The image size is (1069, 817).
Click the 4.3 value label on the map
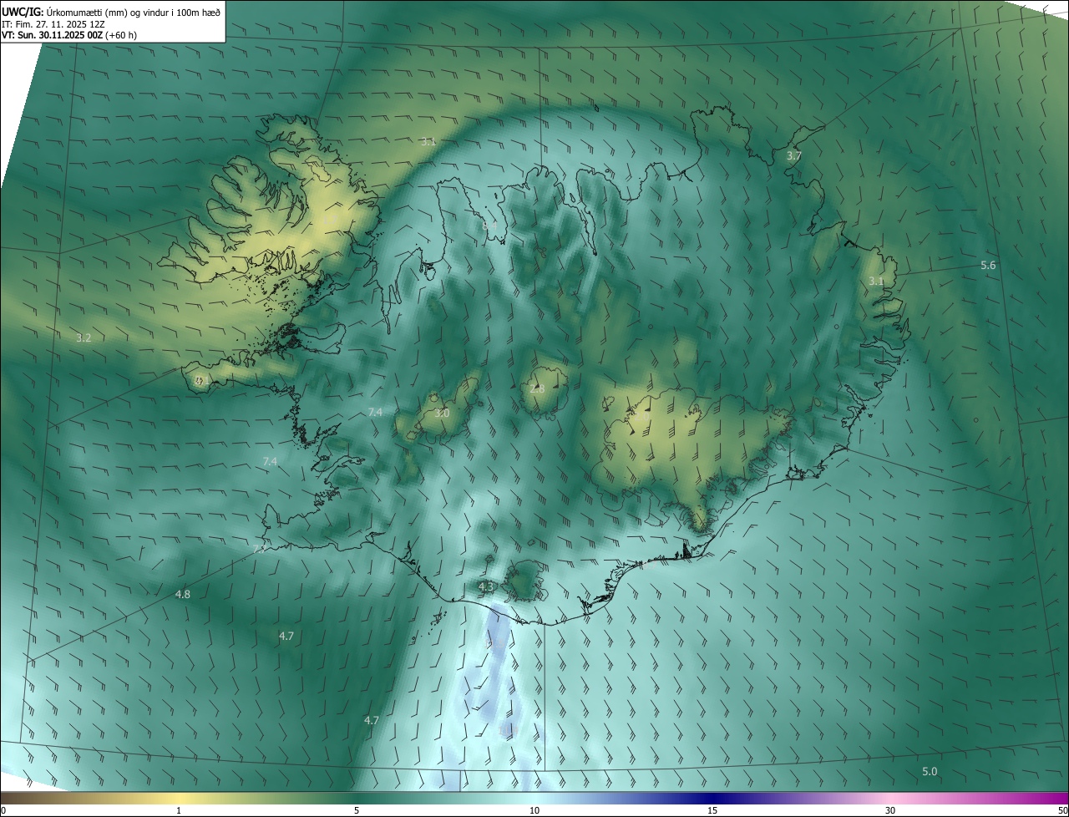(x=486, y=587)
